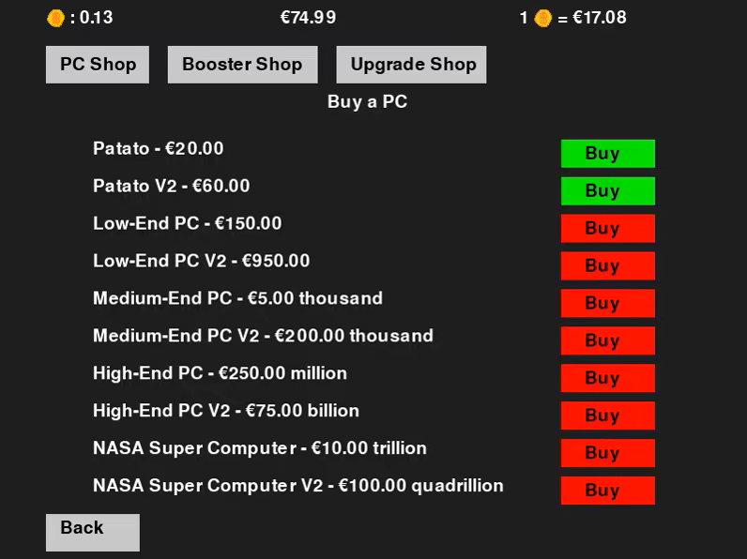
Task: Buy the Patato PC for €20.00
Action: [x=607, y=154]
